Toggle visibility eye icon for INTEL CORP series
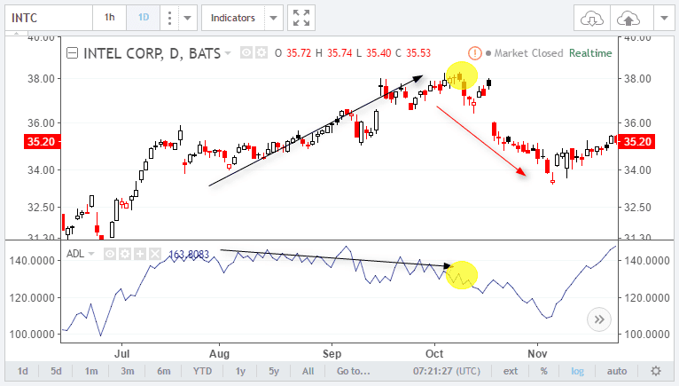The image size is (679, 386). click(246, 53)
